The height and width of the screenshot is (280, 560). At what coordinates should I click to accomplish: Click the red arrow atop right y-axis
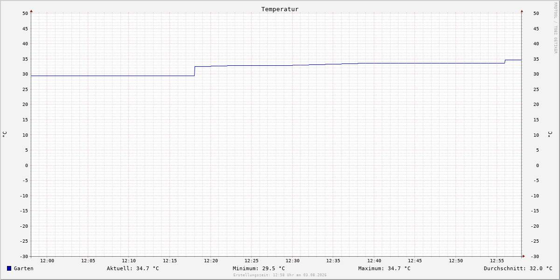click(522, 11)
